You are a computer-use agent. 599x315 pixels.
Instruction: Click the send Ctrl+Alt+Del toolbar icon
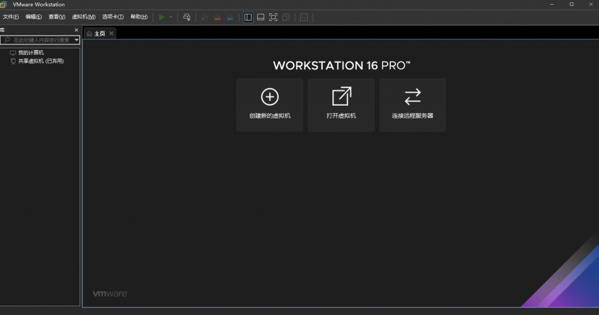pos(187,17)
